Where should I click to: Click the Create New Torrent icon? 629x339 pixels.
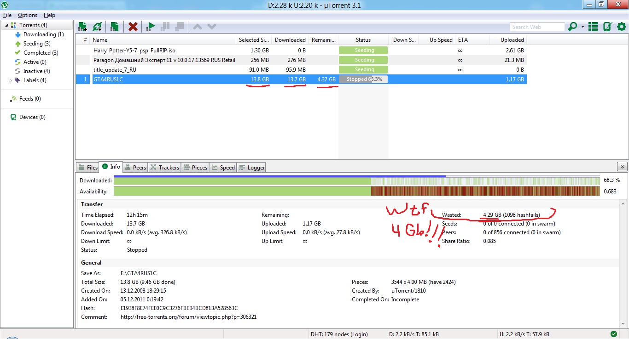click(115, 27)
